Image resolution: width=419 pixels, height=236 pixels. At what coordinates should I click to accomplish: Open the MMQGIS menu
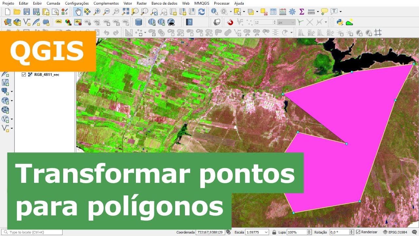[x=201, y=3]
